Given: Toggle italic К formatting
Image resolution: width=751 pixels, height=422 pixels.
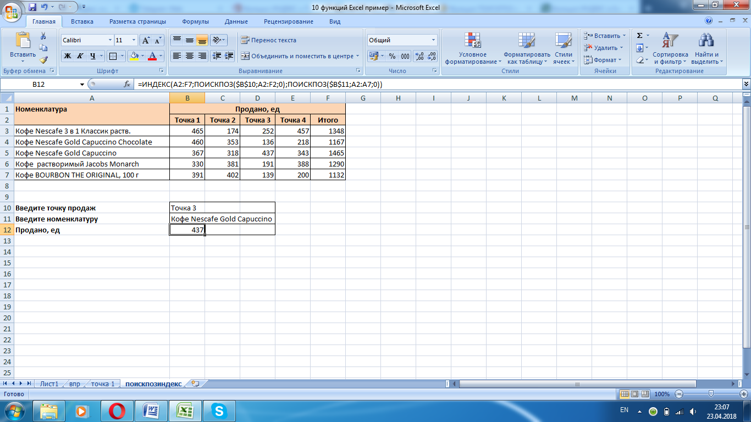Looking at the screenshot, I should (80, 56).
